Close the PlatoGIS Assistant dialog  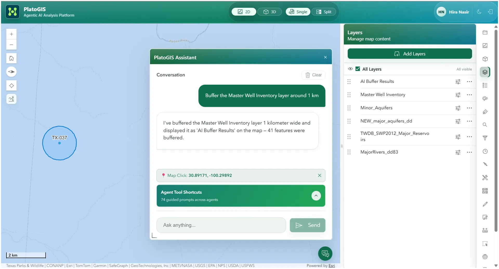click(x=325, y=57)
